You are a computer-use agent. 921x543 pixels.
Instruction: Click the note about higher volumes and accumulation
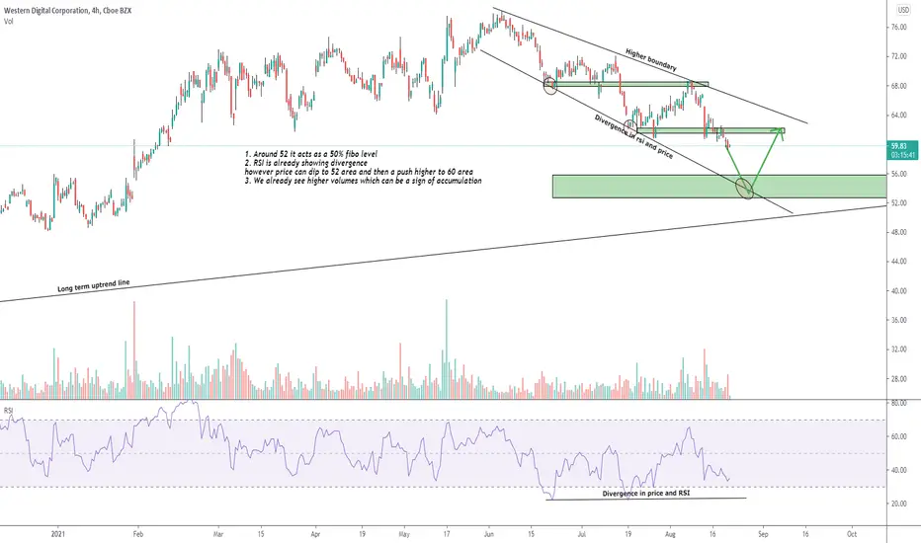point(363,181)
